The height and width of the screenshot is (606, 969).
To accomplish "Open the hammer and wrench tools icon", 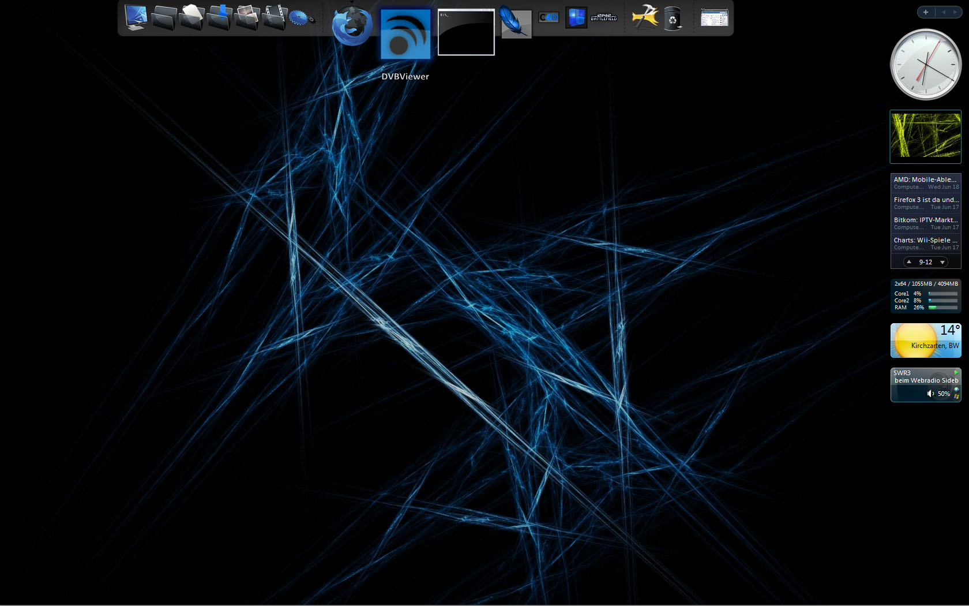I will [x=645, y=17].
